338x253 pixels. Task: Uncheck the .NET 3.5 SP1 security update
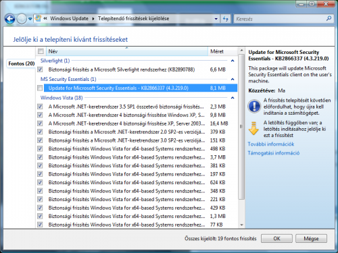(x=40, y=107)
